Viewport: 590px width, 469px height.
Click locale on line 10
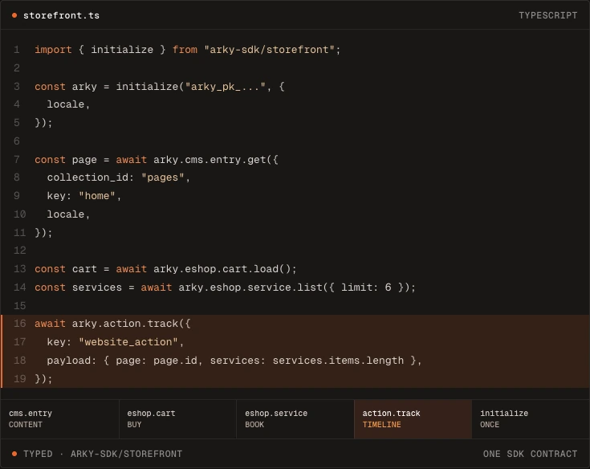pyautogui.click(x=66, y=214)
